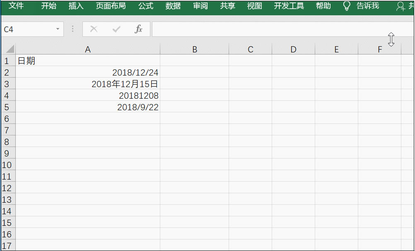
Task: Cancel entry with the X icon
Action: point(94,29)
